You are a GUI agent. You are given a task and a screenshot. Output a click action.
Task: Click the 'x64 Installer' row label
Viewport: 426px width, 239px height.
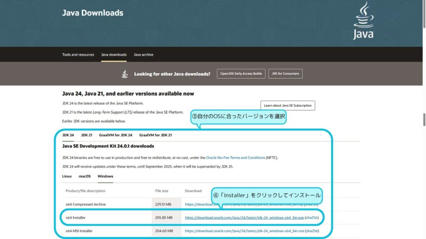(76, 217)
